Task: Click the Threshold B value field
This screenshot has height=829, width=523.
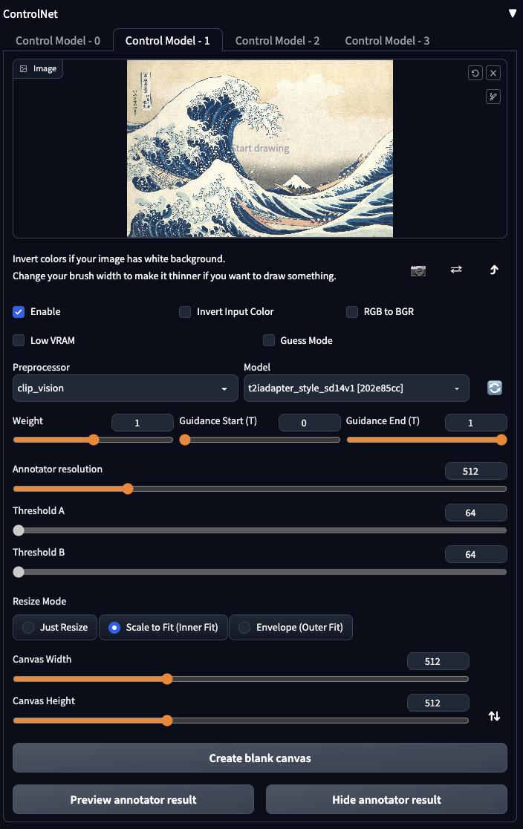Action: click(x=476, y=555)
